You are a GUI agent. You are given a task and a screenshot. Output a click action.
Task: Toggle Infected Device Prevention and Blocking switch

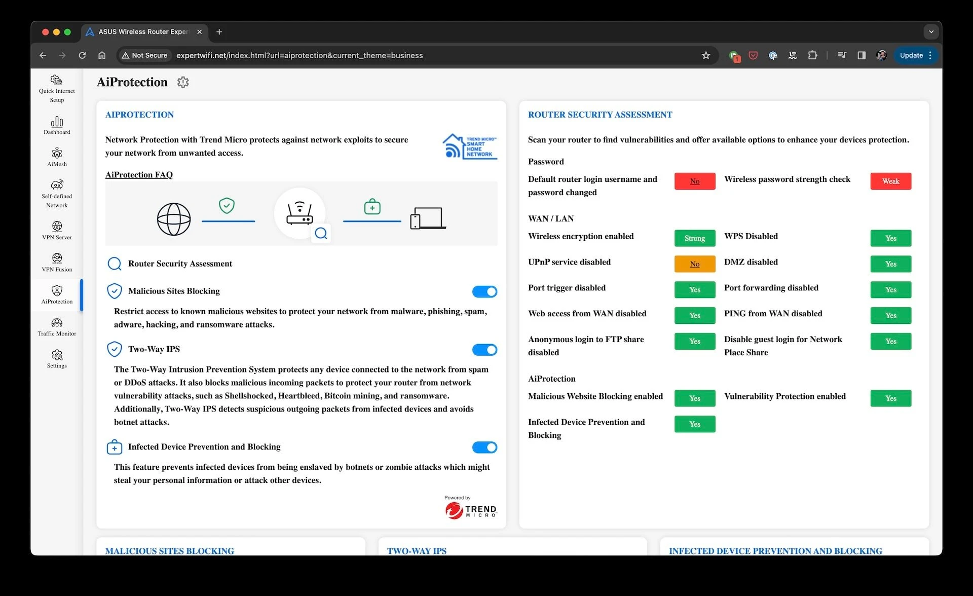[x=484, y=447]
